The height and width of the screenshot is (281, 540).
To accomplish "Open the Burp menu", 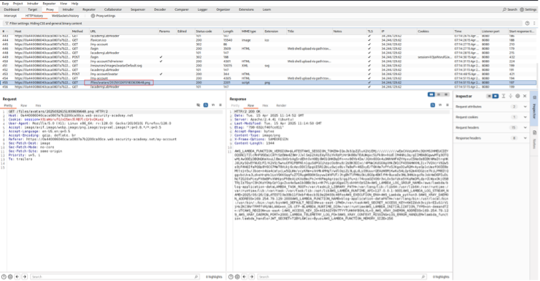I will coord(6,4).
